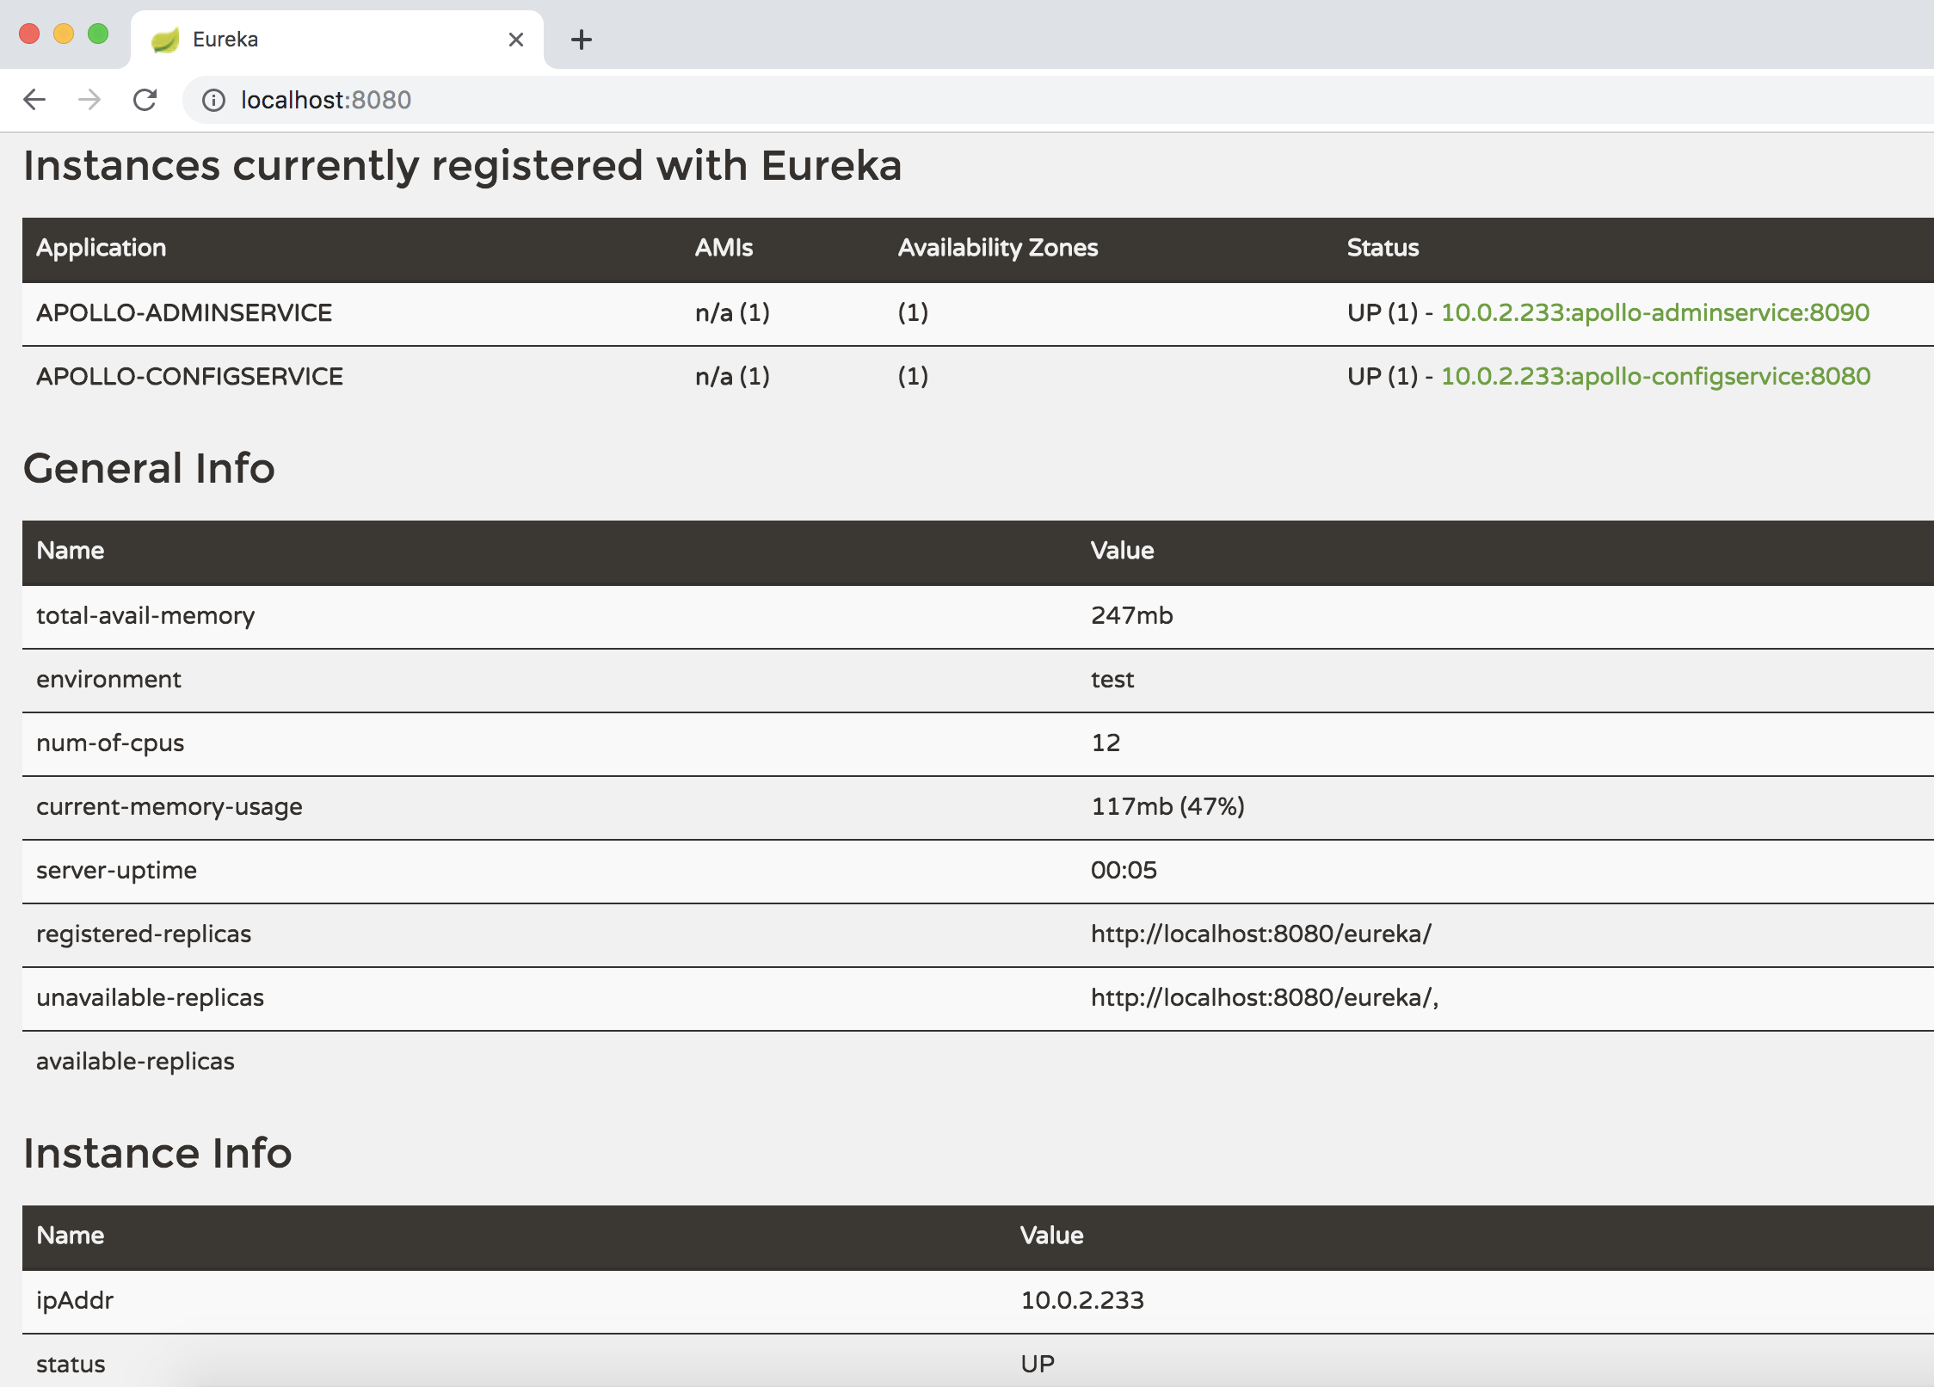
Task: Select the Eureka browser tab
Action: (337, 40)
